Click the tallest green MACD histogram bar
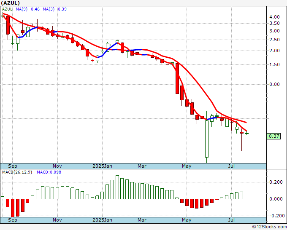Image resolution: width=287 pixels, height=230 pixels. [117, 187]
